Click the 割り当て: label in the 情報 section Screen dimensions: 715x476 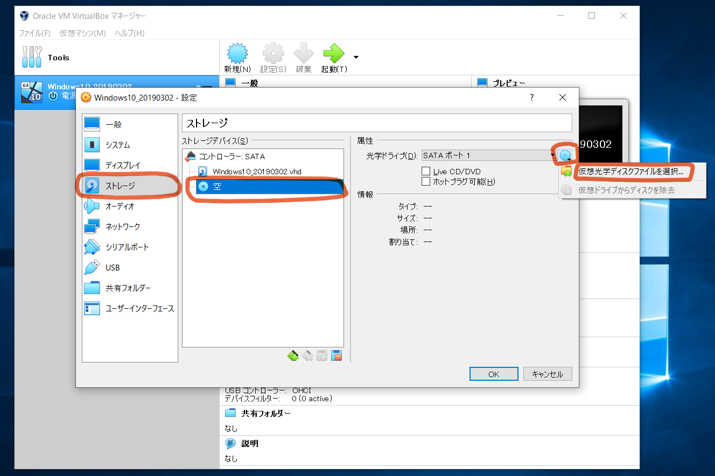(x=403, y=242)
